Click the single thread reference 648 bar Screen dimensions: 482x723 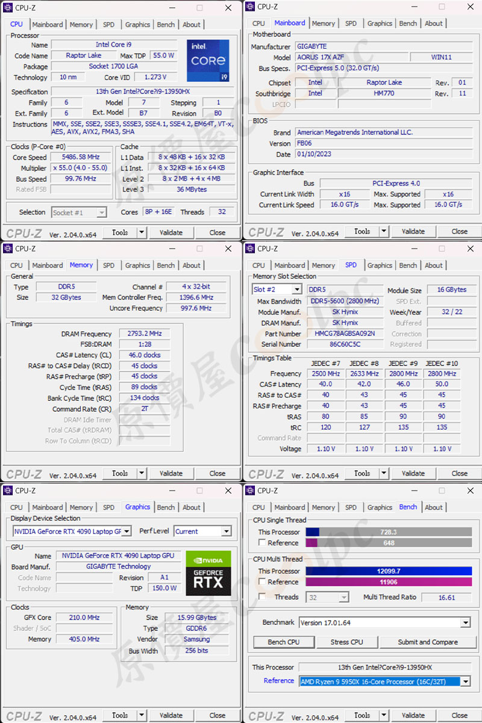pos(389,543)
